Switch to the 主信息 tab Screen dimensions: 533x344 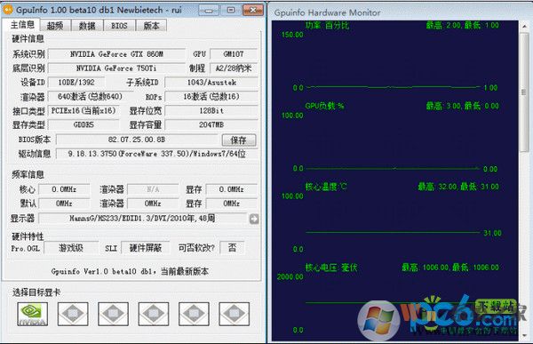(22, 25)
